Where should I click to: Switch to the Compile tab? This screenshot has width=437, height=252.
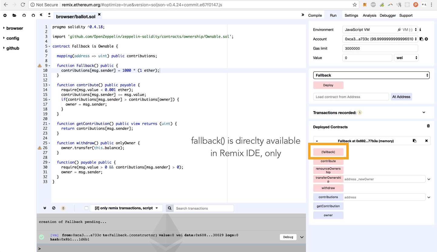(x=315, y=15)
